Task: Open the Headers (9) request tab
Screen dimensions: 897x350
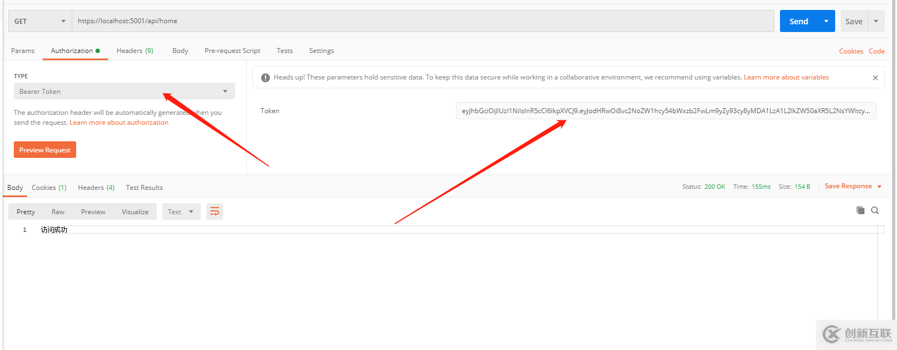Action: click(x=135, y=51)
